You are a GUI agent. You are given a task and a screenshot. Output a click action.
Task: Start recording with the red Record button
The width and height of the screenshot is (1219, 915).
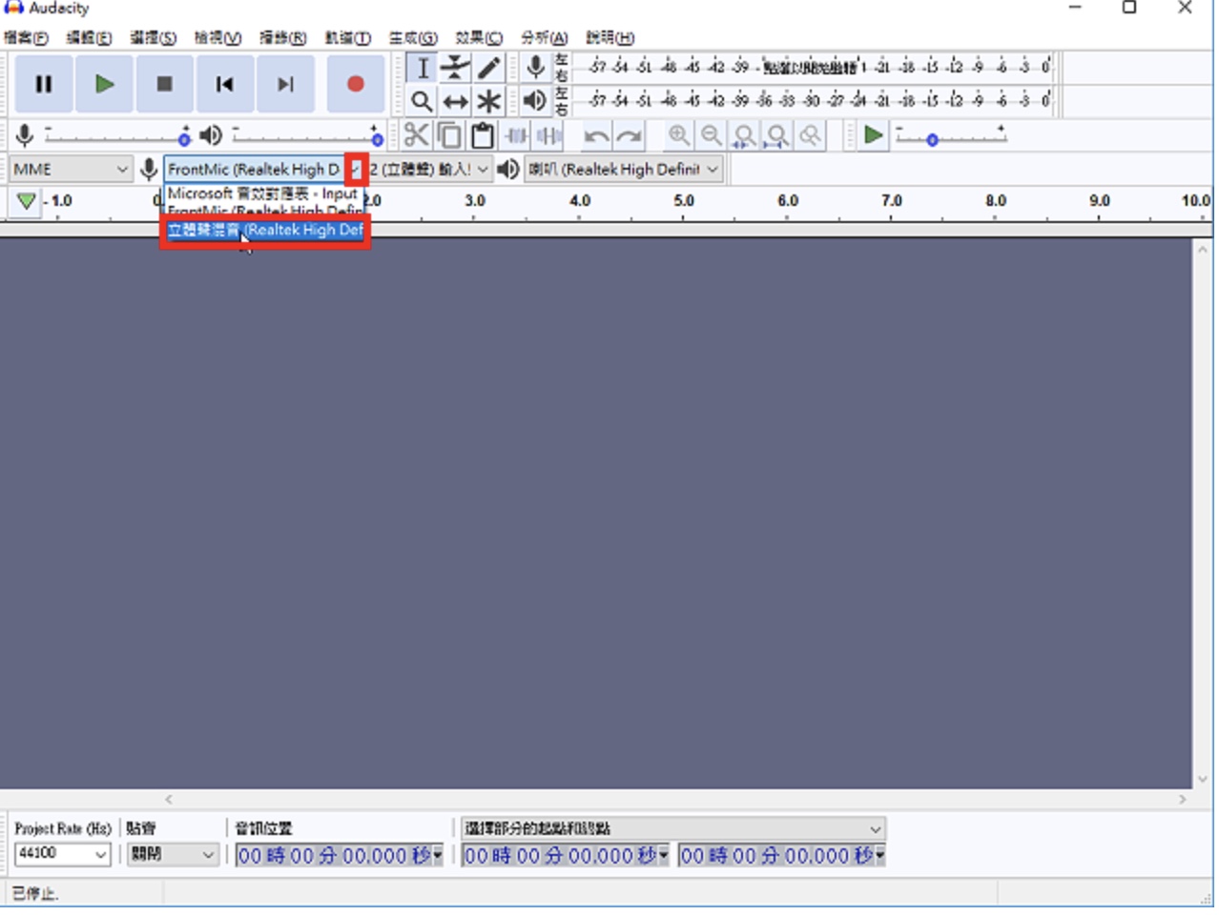356,84
